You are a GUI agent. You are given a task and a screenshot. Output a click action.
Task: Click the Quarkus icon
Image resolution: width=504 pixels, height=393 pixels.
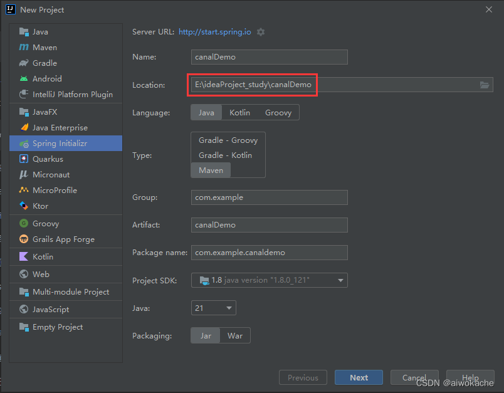[x=24, y=159]
